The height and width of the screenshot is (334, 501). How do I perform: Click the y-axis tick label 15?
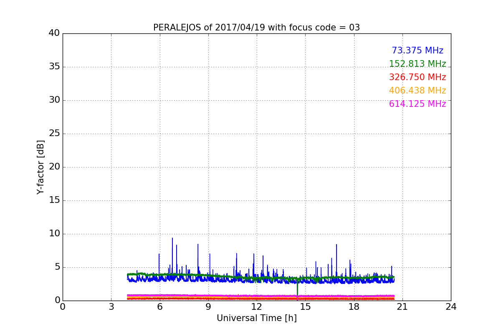(54, 200)
